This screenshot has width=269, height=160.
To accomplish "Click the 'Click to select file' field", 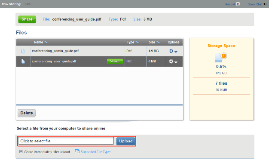I will [x=66, y=141].
